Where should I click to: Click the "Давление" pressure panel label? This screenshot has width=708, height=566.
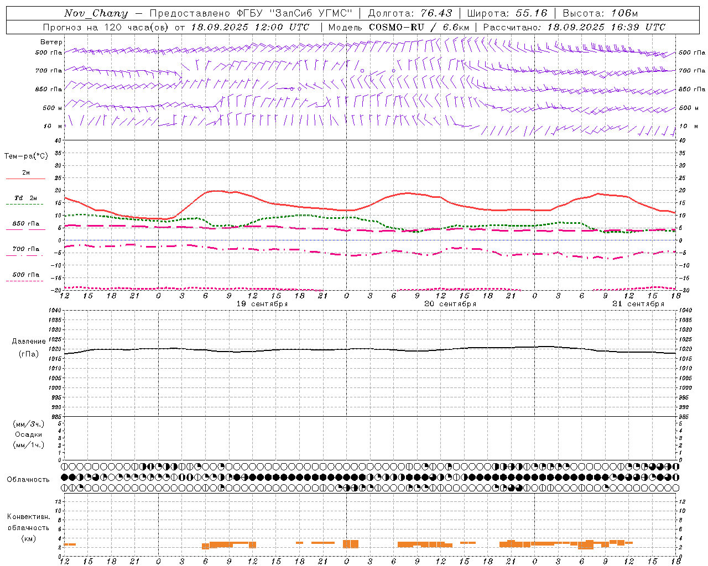click(29, 342)
